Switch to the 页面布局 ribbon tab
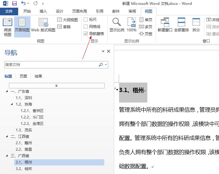219x174 pixels. point(79,11)
